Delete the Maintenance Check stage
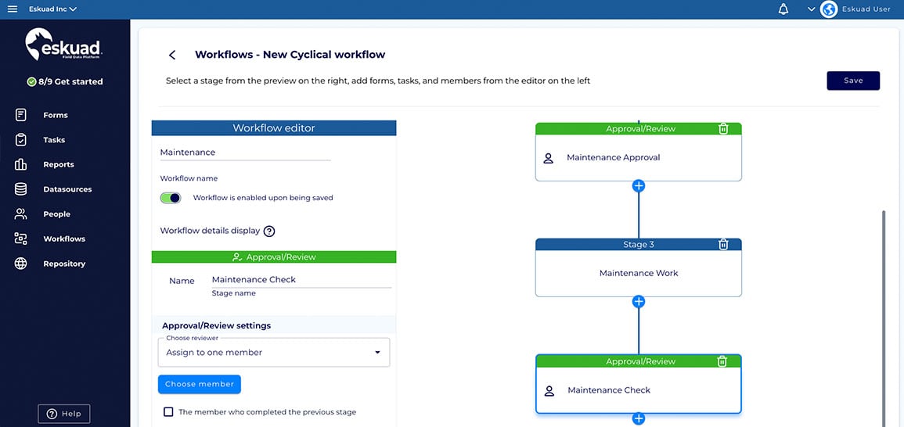904x427 pixels. pos(722,361)
